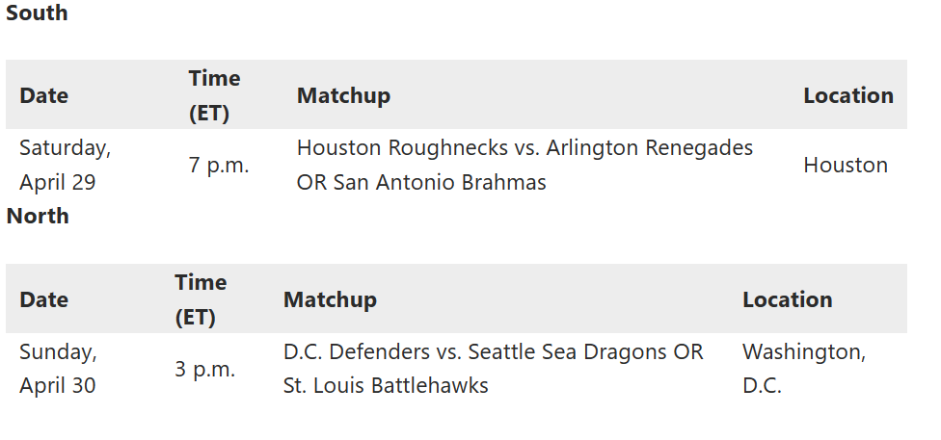The image size is (941, 440).
Task: Click the North section heading
Action: 38,216
